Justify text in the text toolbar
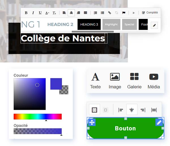170x146 pixels. pyautogui.click(x=86, y=13)
